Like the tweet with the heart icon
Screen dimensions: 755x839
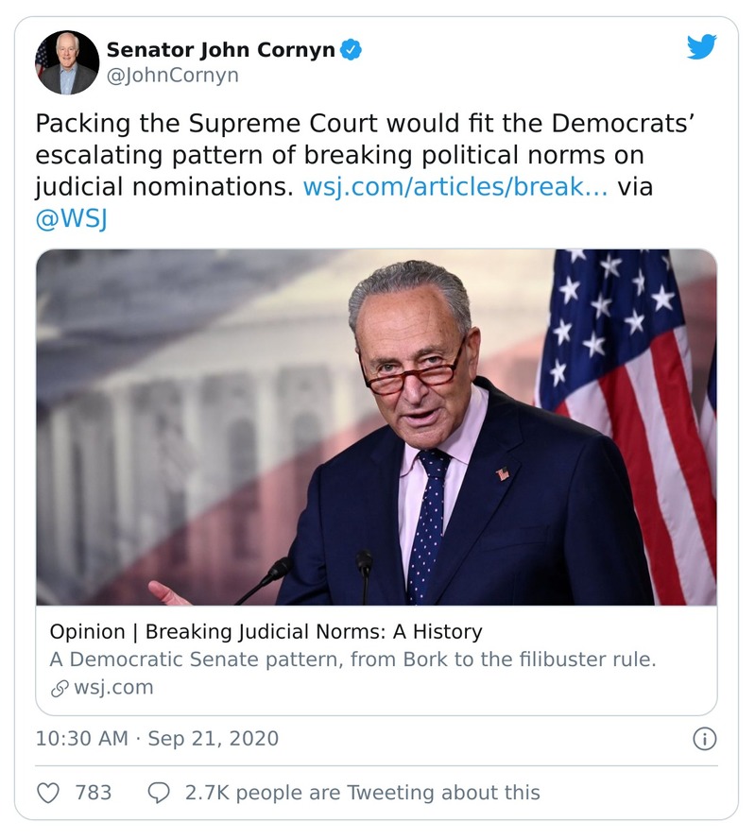click(47, 793)
